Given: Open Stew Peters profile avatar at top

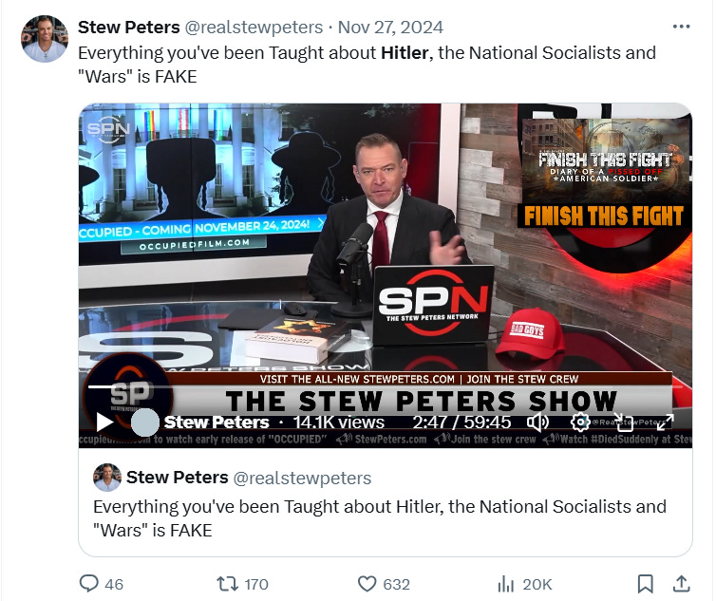Looking at the screenshot, I should pyautogui.click(x=45, y=38).
